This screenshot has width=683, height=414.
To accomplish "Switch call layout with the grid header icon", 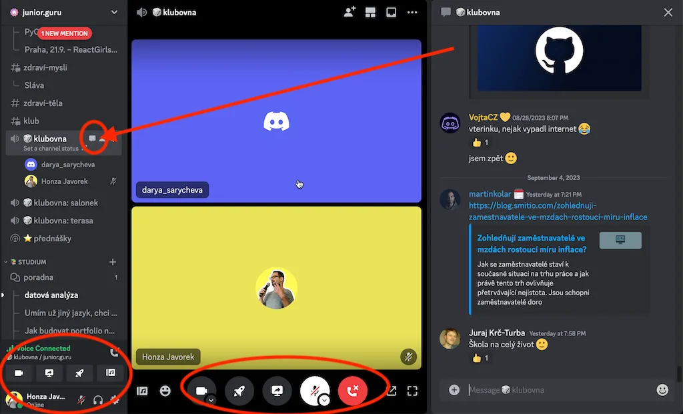I will [x=370, y=13].
